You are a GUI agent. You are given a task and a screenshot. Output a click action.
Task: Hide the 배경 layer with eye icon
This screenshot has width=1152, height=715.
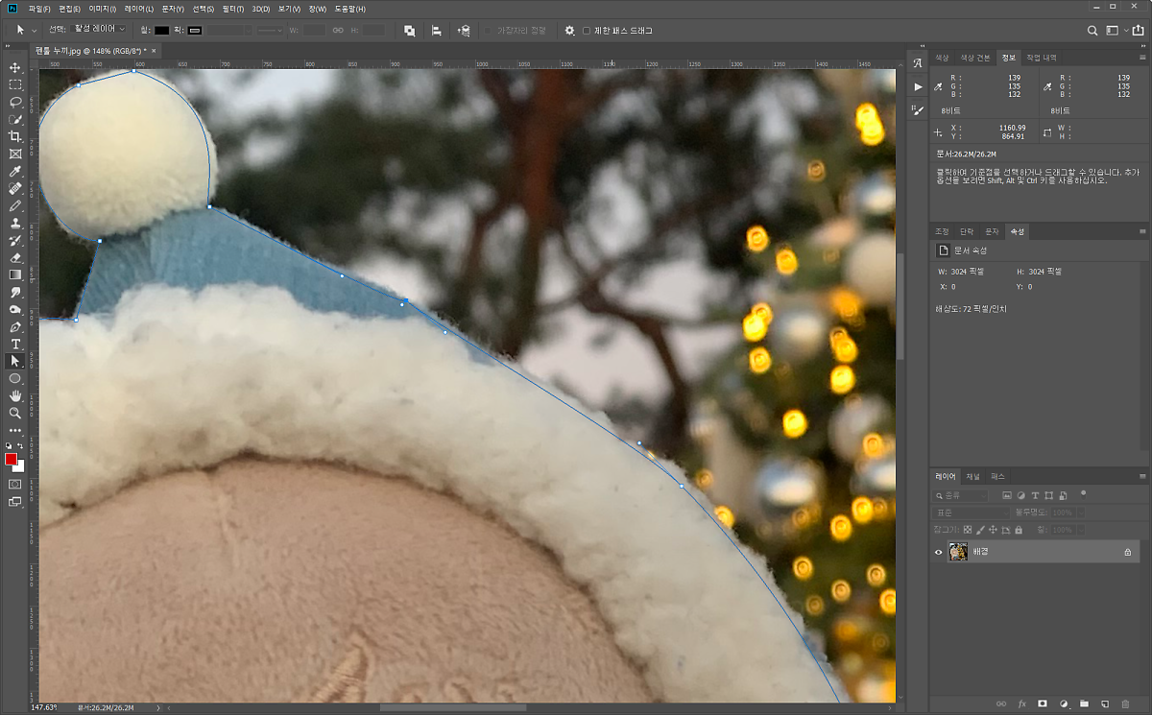[x=940, y=552]
